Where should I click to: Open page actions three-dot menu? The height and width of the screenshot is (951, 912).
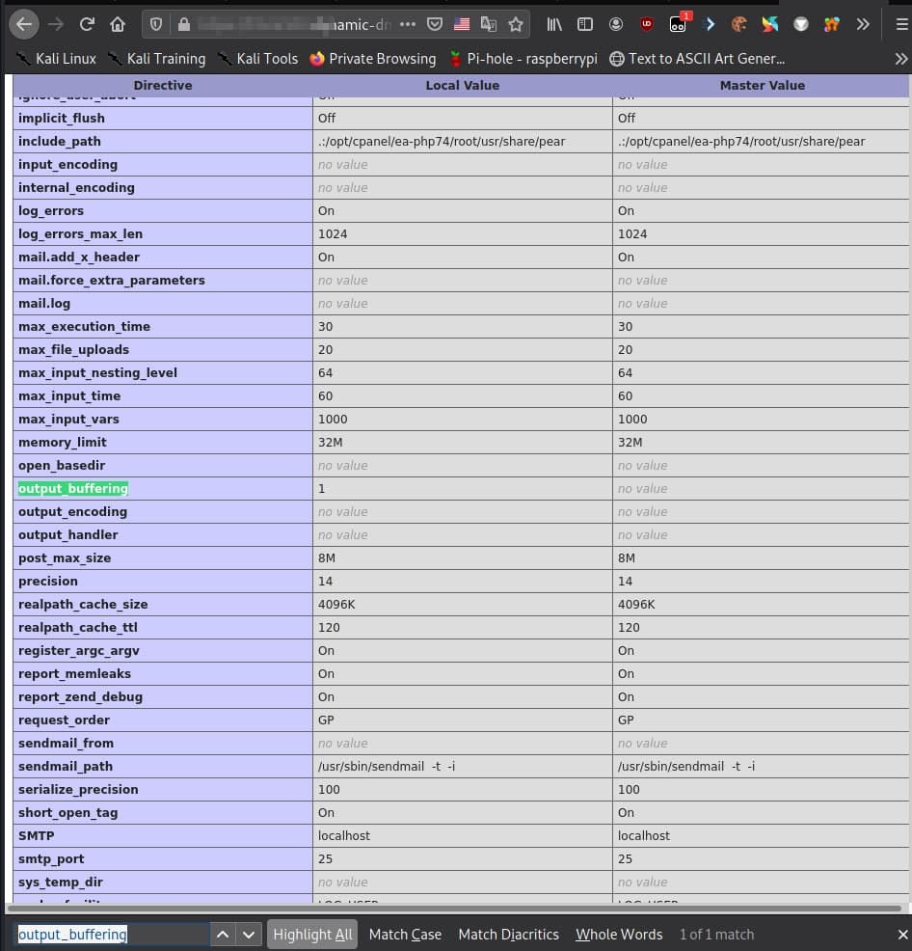(x=407, y=24)
